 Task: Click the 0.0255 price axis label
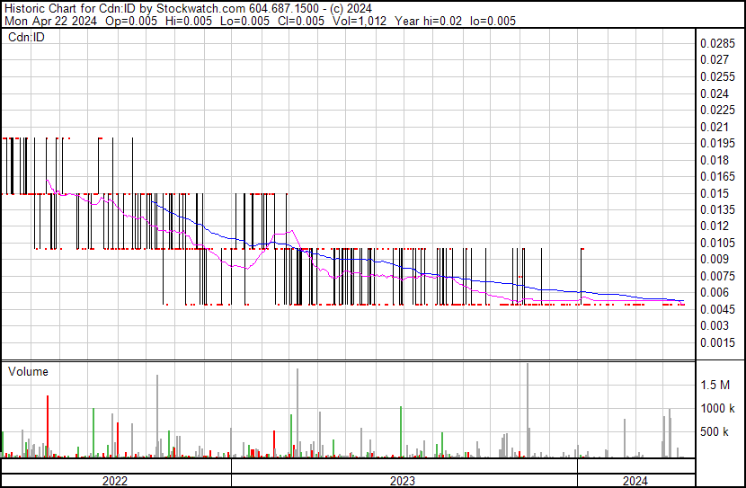(x=717, y=76)
